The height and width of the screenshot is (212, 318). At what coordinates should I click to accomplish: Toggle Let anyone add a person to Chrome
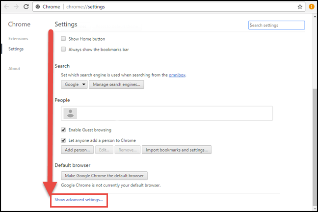pyautogui.click(x=63, y=140)
